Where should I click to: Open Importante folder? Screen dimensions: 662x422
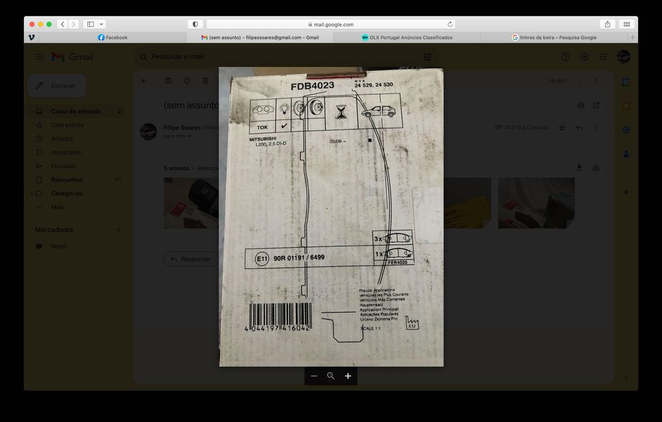pos(76,152)
